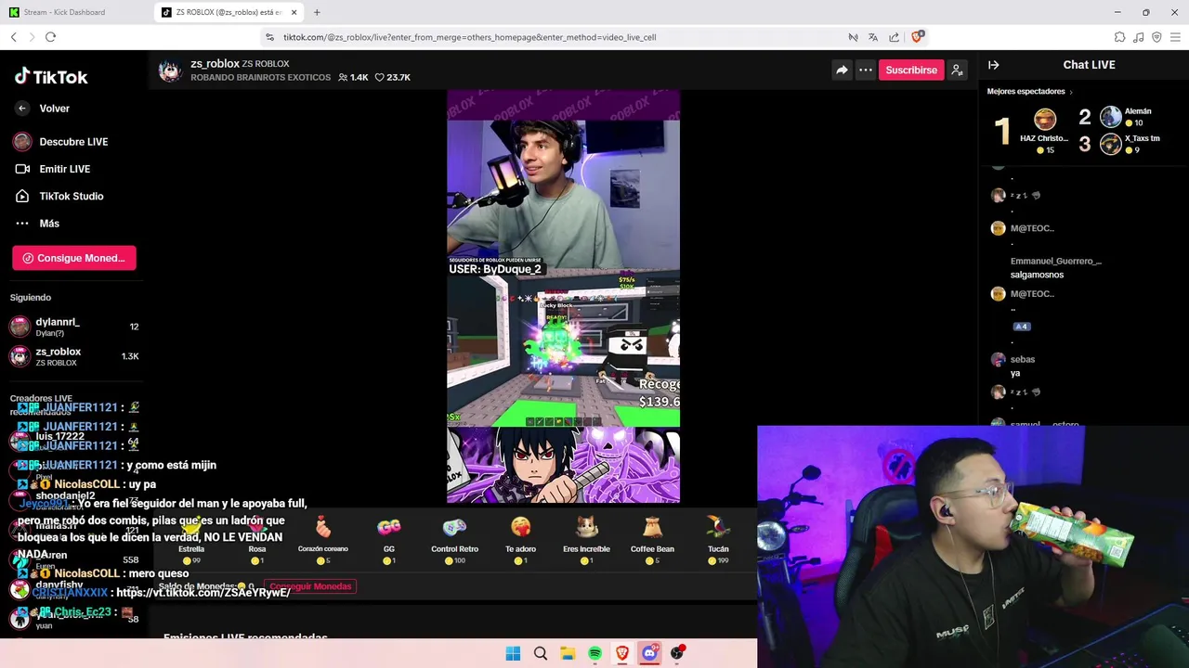Open OBS Studio from the taskbar
This screenshot has height=668, width=1189.
(677, 653)
